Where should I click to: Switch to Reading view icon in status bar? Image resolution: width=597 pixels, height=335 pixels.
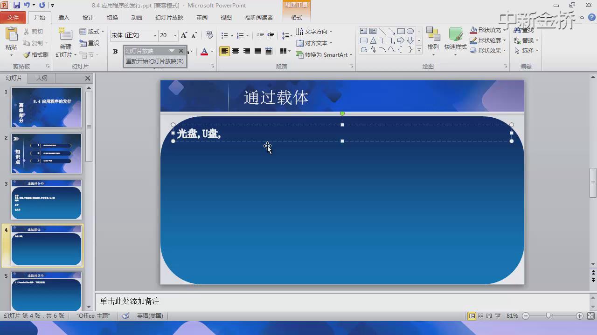click(x=489, y=316)
